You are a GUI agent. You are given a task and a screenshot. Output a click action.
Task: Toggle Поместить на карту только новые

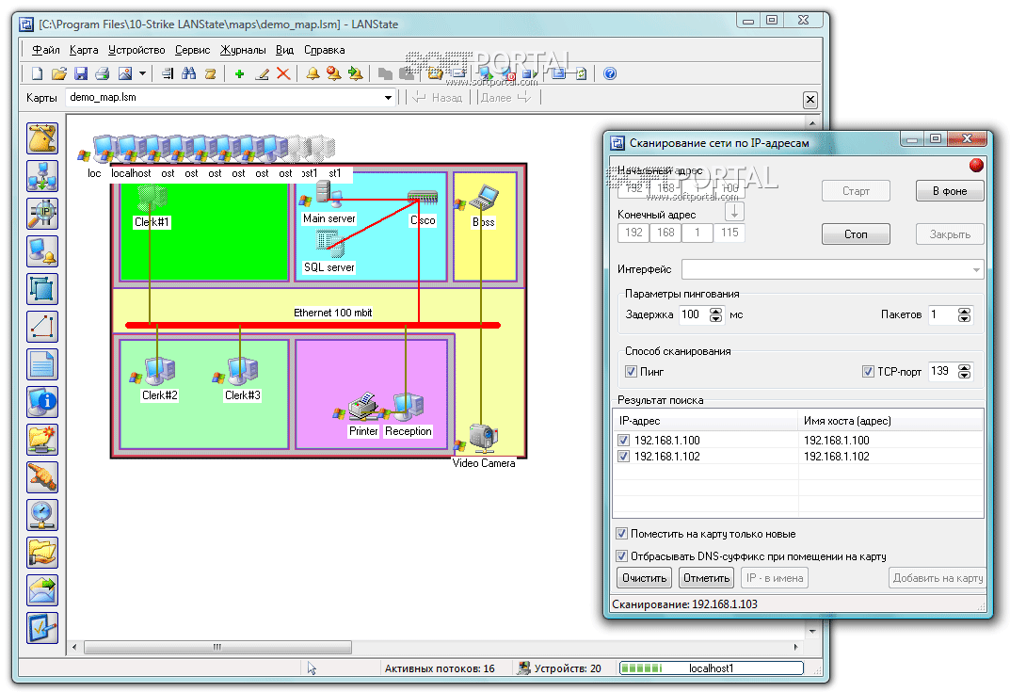[621, 534]
